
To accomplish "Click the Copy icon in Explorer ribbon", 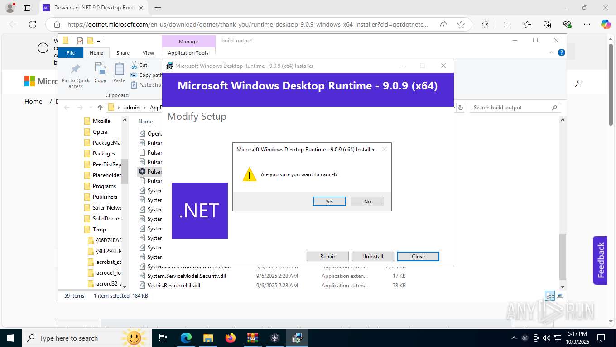I will coord(100,73).
